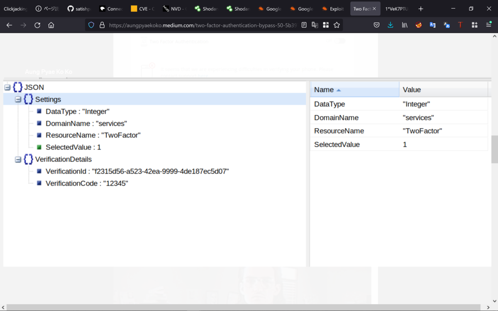
Task: Click the QR/grid icon in address bar
Action: [326, 25]
